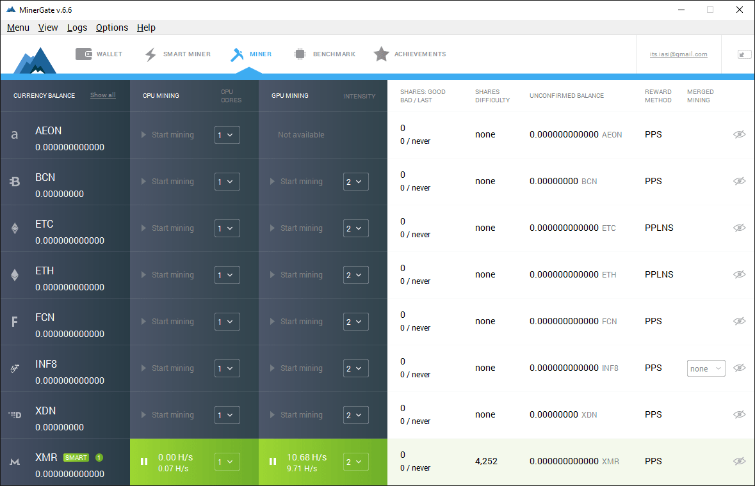This screenshot has width=755, height=486.
Task: Pause XMR CPU mining
Action: pyautogui.click(x=144, y=462)
